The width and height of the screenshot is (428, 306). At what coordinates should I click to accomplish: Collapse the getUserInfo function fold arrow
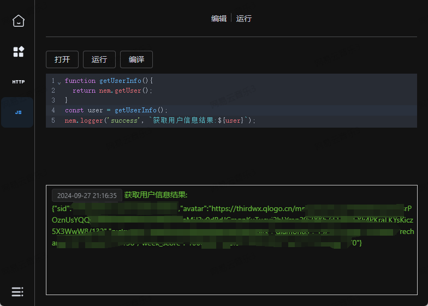click(x=59, y=82)
